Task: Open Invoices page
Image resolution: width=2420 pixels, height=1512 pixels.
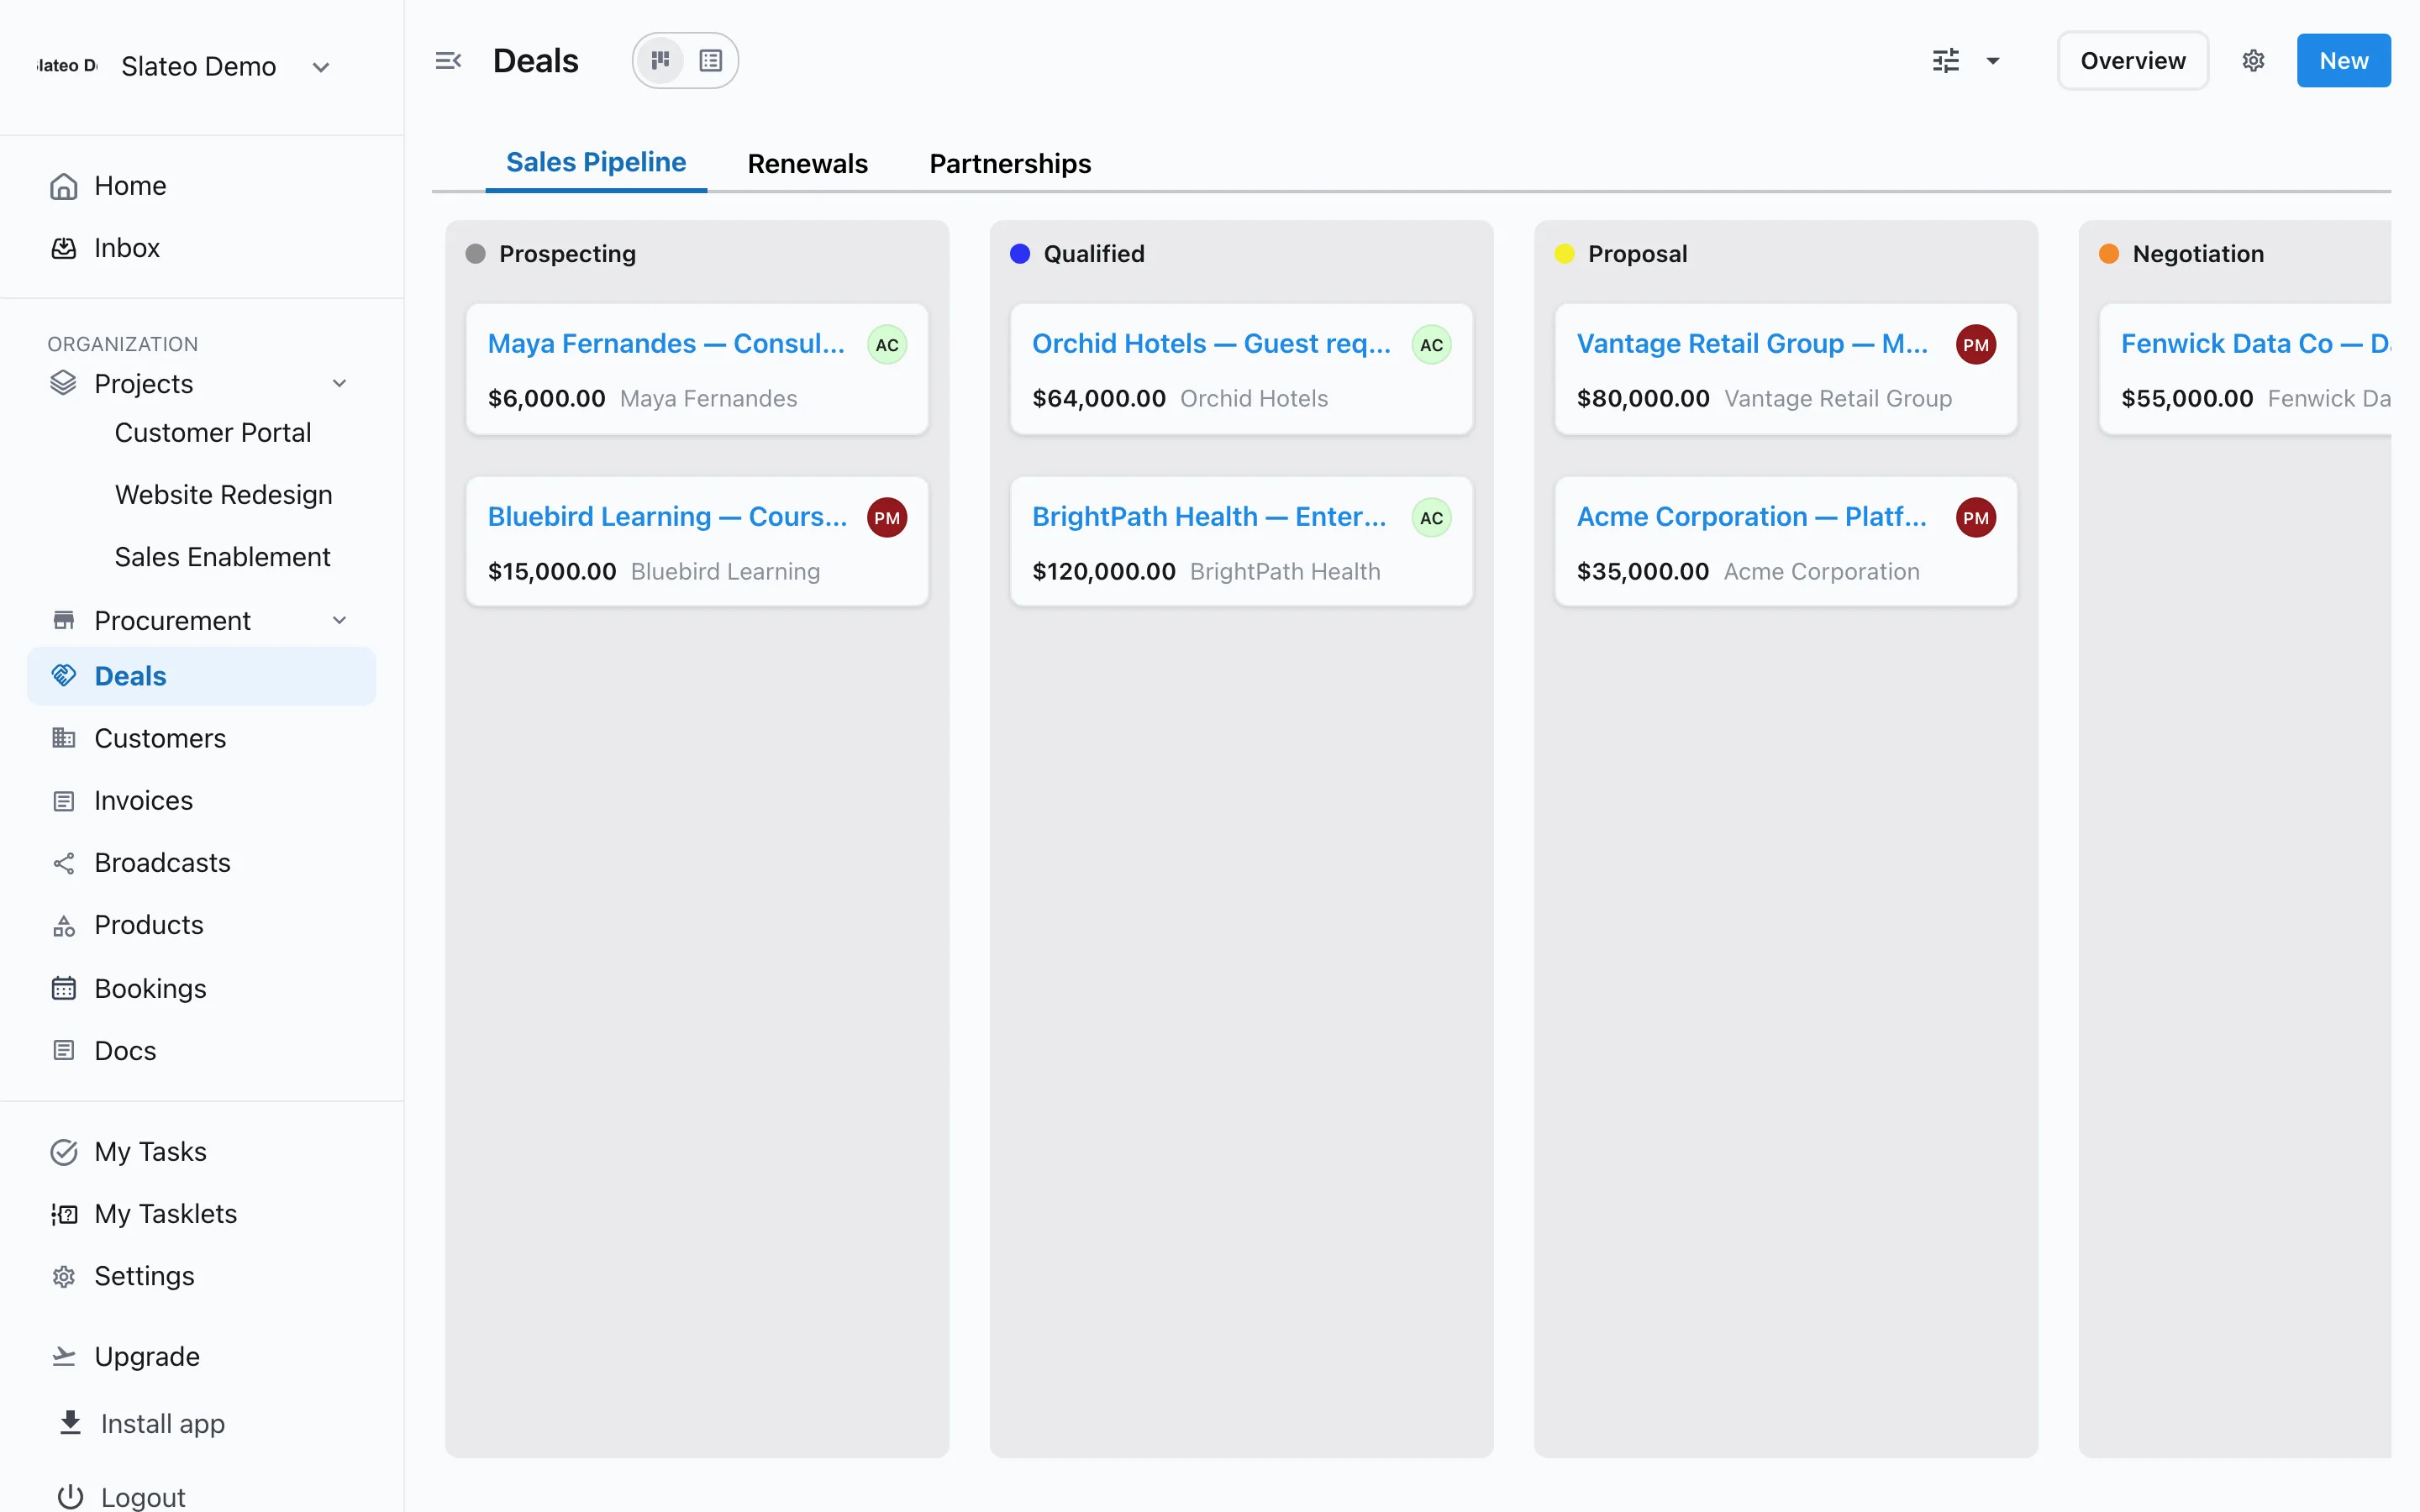Action: point(201,801)
